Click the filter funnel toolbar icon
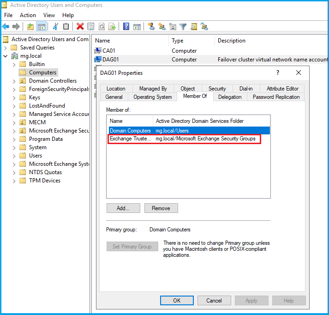Image resolution: width=329 pixels, height=315 pixels. coord(183,27)
